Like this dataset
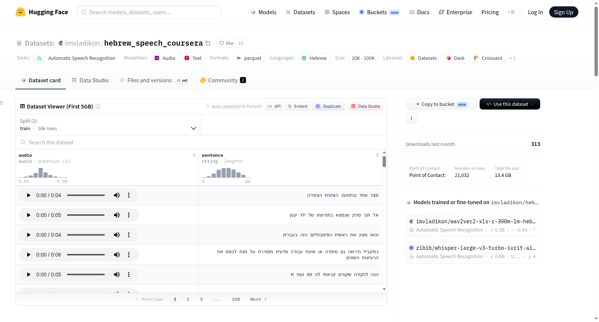This screenshot has width=599, height=322. coord(226,43)
